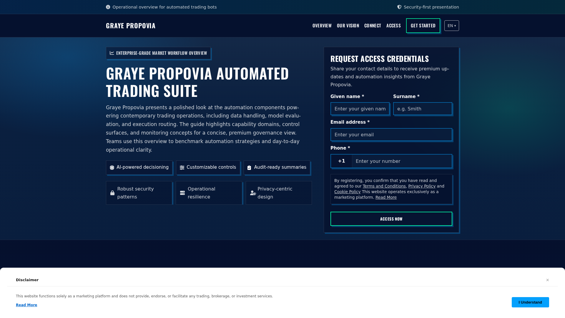Click the Request Access Credentials heading
The width and height of the screenshot is (565, 318).
[380, 59]
